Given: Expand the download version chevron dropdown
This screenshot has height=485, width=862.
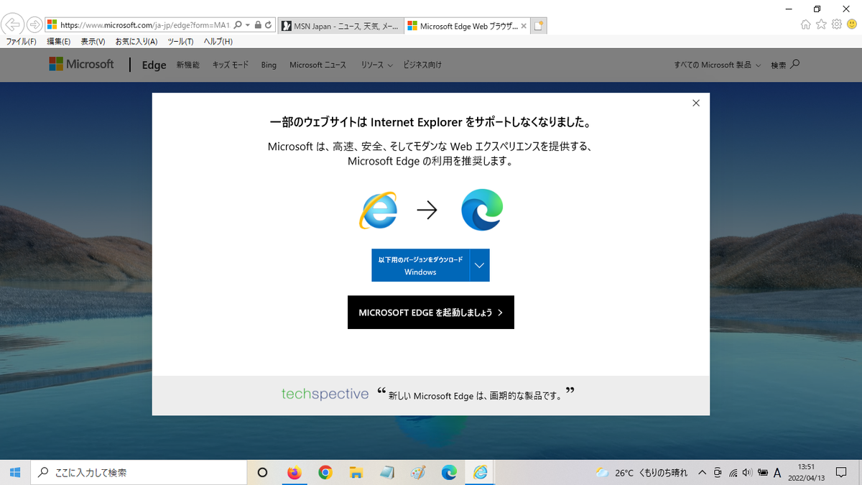Looking at the screenshot, I should pyautogui.click(x=479, y=266).
